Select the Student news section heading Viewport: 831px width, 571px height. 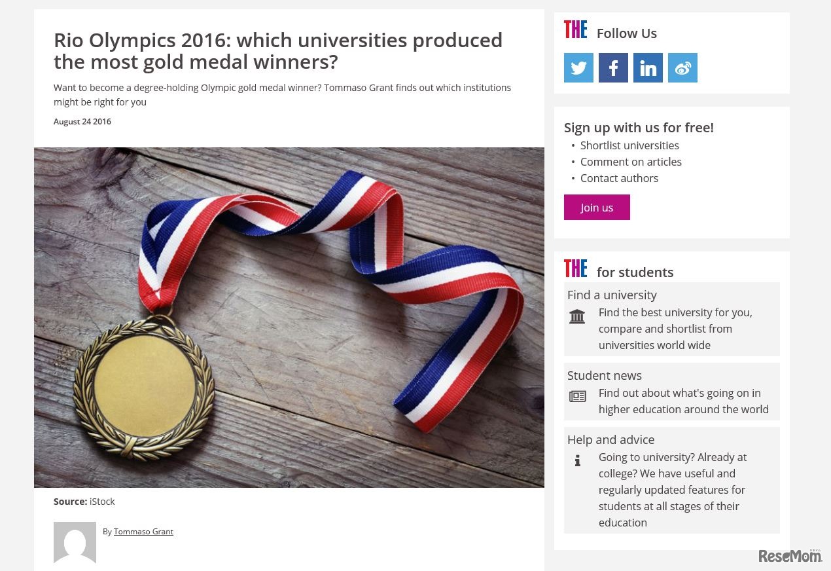(x=604, y=375)
